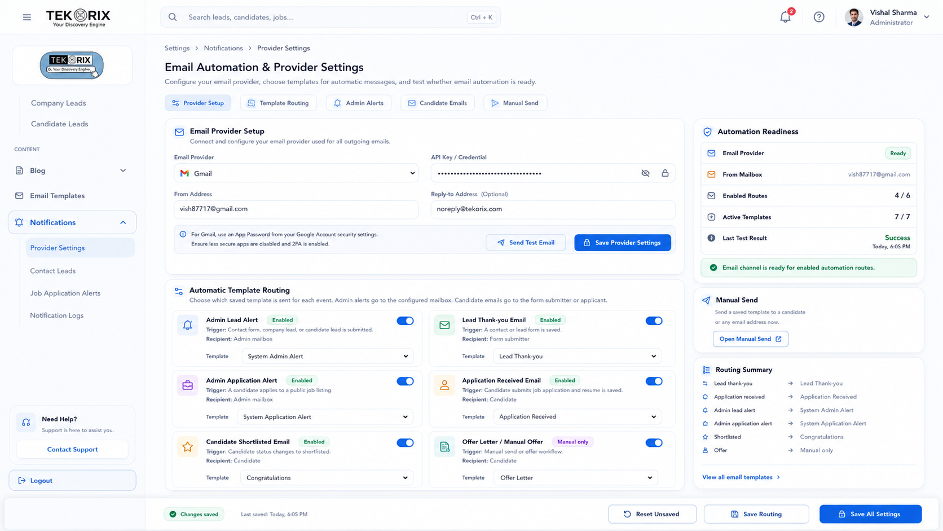Click the Send Test Email button

coord(526,243)
